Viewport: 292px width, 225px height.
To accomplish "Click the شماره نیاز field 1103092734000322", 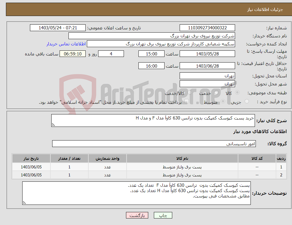I will point(207,28).
